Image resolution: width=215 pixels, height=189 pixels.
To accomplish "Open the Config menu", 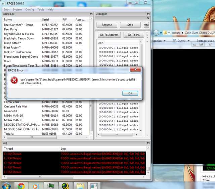I will pyautogui.click(x=30, y=9).
